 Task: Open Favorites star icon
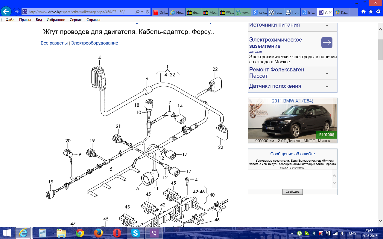click(x=371, y=12)
